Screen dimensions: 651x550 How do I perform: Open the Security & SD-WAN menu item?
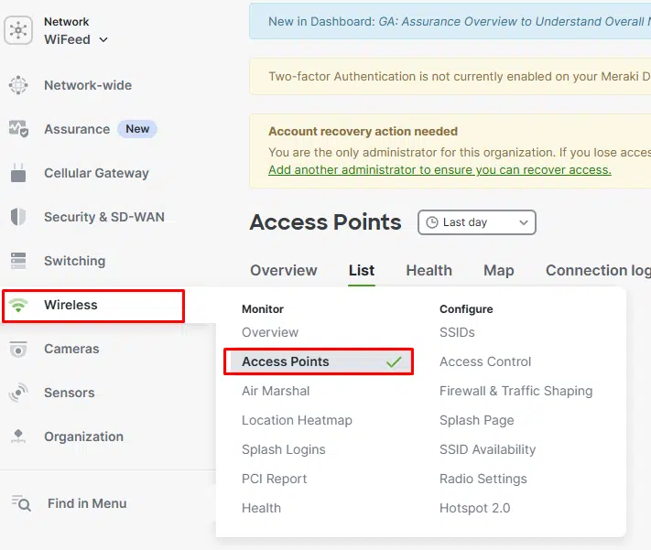(x=104, y=217)
